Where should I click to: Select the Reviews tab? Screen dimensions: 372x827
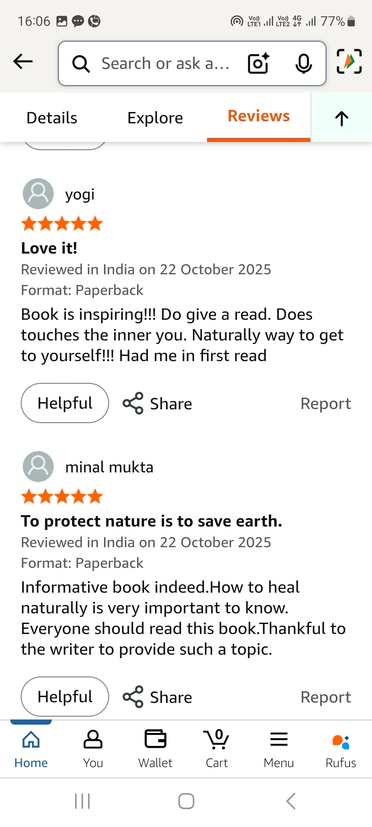pos(259,116)
